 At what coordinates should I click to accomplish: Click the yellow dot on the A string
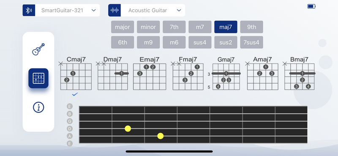[x=161, y=136]
